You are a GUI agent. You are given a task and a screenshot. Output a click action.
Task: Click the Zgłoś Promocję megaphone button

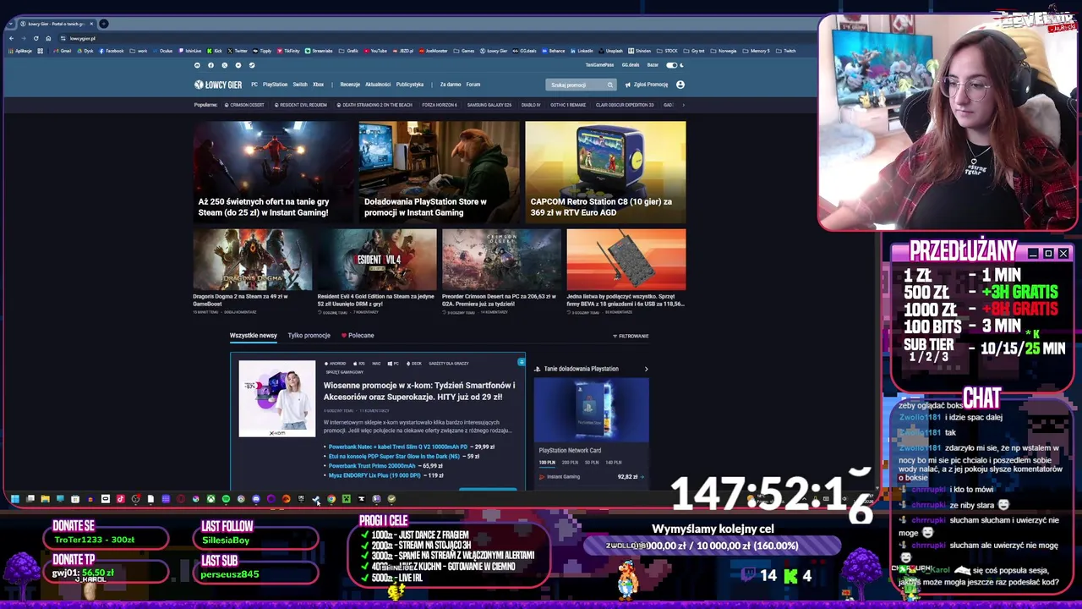click(647, 85)
